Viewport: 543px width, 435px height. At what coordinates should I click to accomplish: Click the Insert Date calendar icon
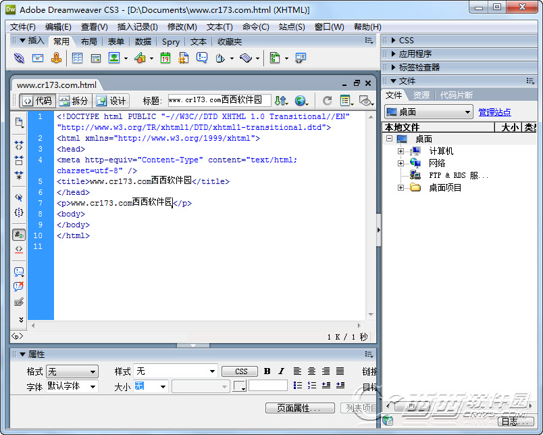[x=165, y=58]
